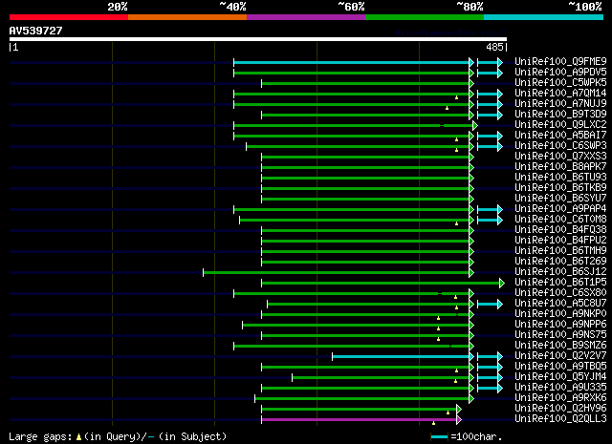612x444 pixels.
Task: Select hit UniRef100_B4FPU2
Action: [560, 241]
